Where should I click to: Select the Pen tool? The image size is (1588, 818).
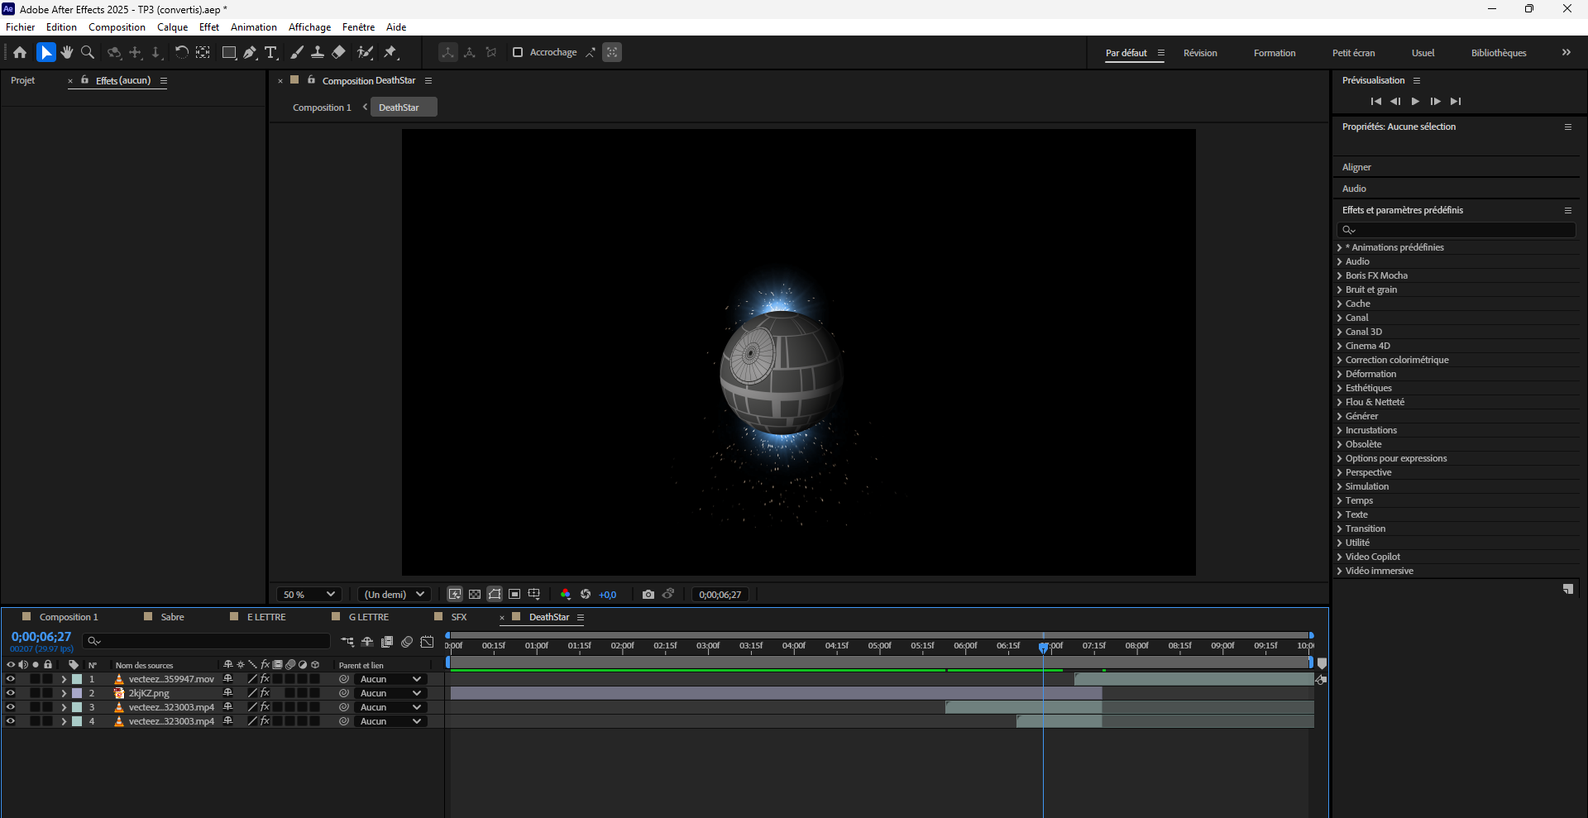tap(250, 52)
